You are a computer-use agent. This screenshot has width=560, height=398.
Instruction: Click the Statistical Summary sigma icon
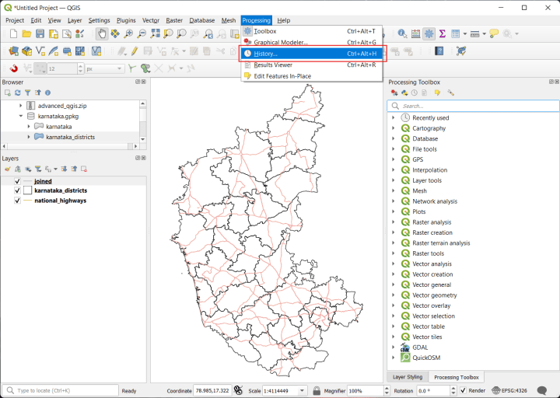point(442,33)
